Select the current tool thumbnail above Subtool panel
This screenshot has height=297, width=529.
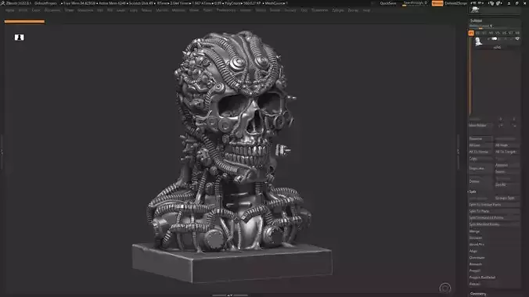(x=475, y=10)
